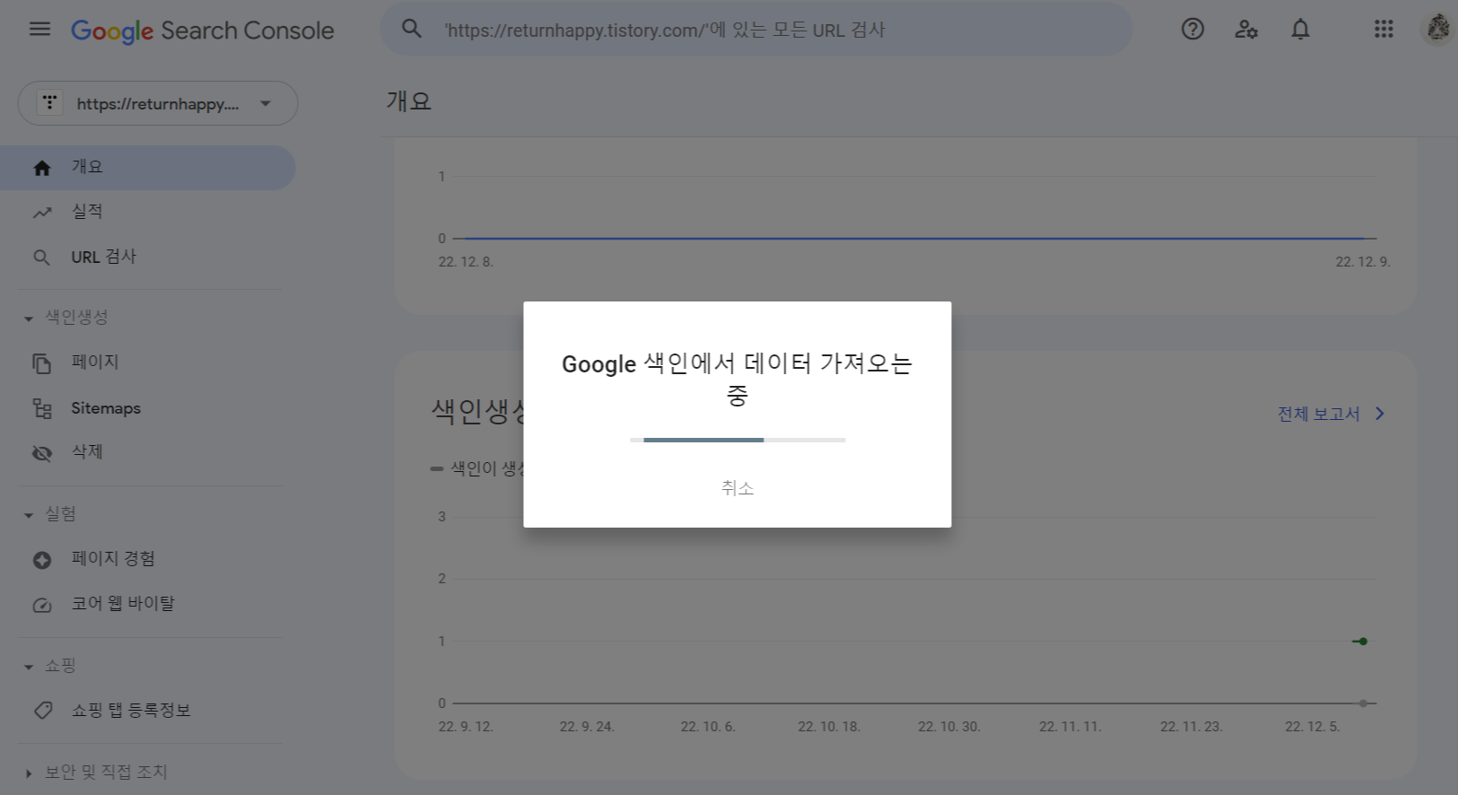The height and width of the screenshot is (795, 1458).
Task: Open 페이지 경험 report
Action: (x=147, y=559)
